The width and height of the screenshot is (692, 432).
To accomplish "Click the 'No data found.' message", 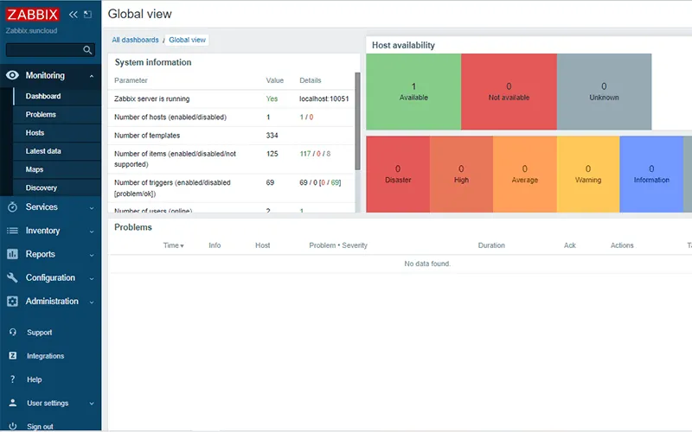I will pyautogui.click(x=427, y=264).
